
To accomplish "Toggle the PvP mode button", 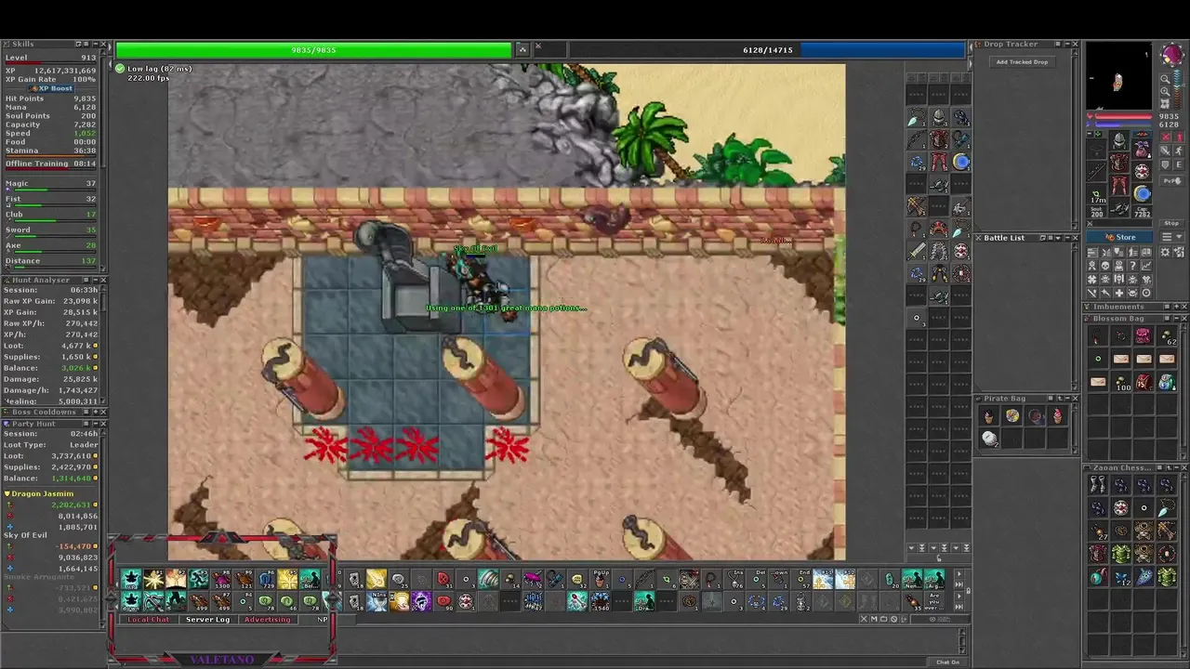I will [x=1171, y=180].
